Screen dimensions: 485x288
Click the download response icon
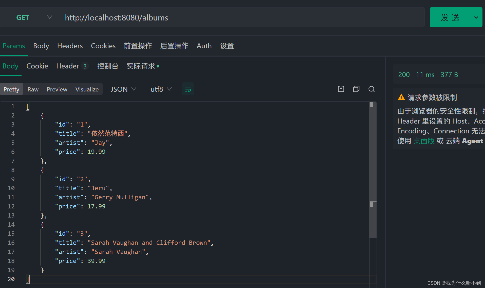tap(341, 89)
